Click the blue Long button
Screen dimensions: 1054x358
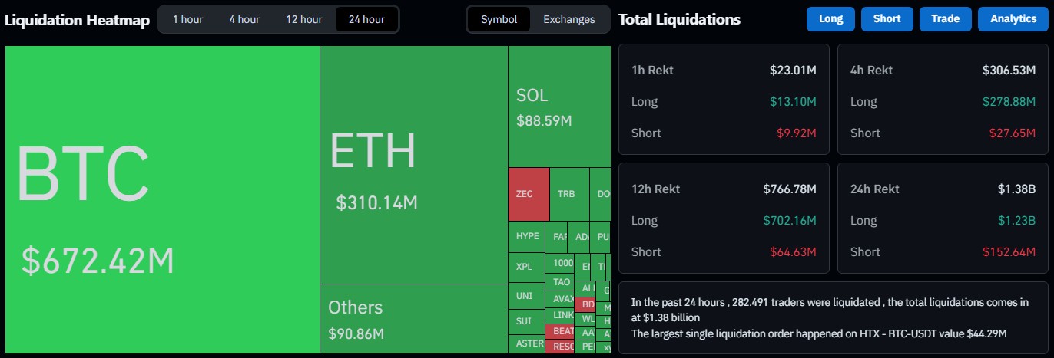830,19
